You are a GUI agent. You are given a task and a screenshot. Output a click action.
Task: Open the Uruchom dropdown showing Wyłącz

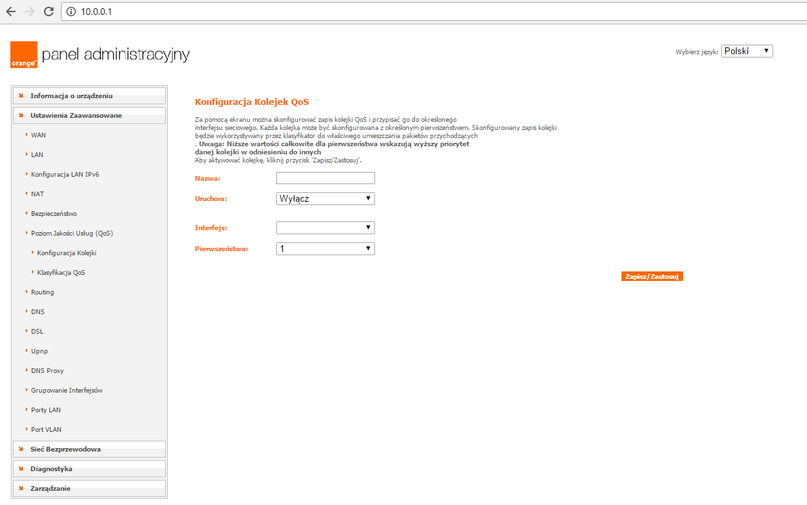325,199
